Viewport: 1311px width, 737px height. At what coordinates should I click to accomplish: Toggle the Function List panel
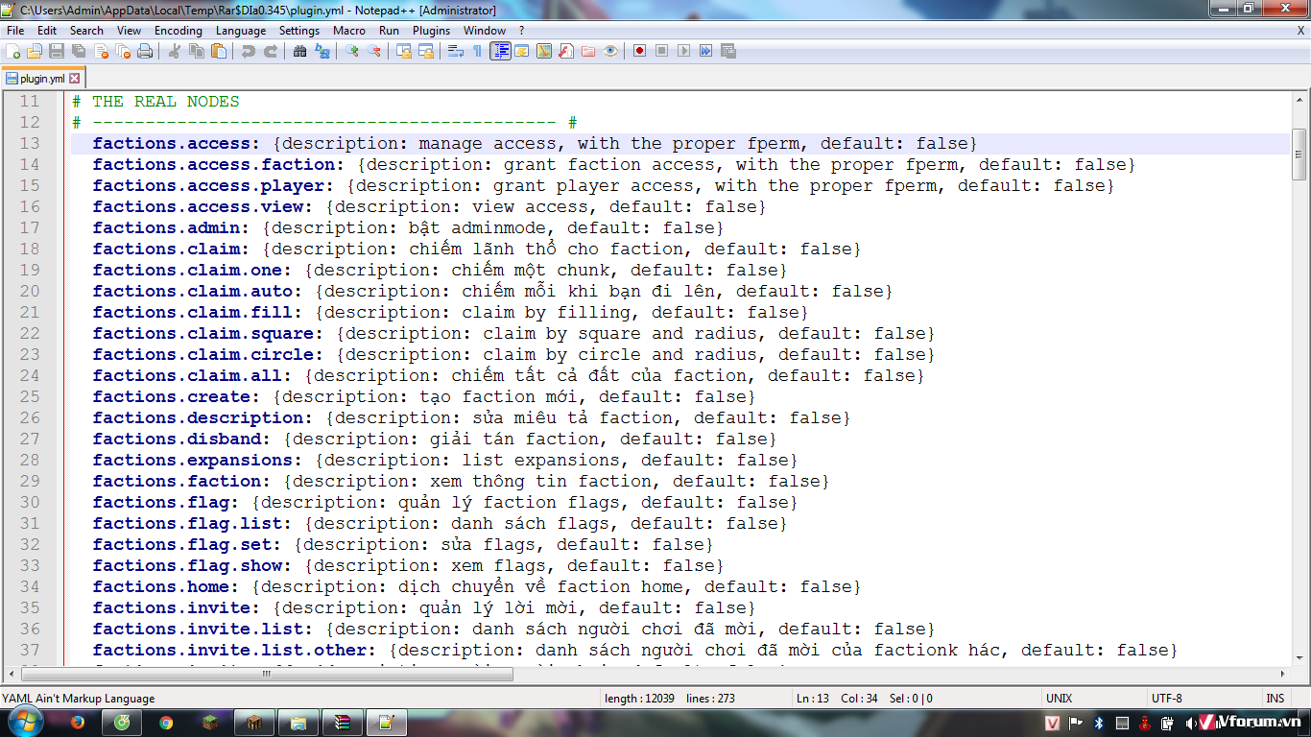point(566,51)
